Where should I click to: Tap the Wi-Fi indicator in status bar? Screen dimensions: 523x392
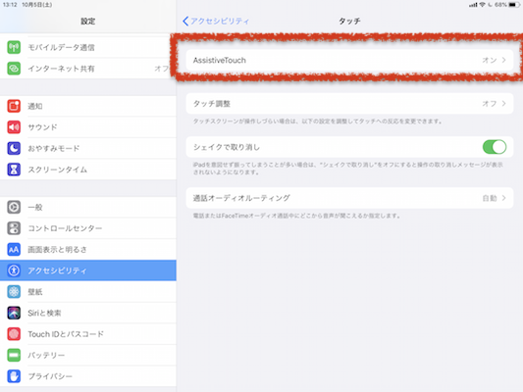pyautogui.click(x=483, y=5)
